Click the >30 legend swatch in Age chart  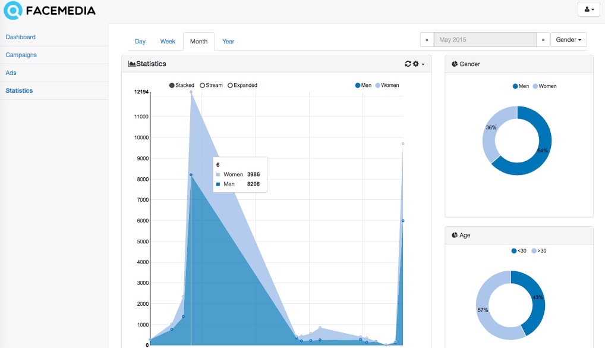(534, 251)
